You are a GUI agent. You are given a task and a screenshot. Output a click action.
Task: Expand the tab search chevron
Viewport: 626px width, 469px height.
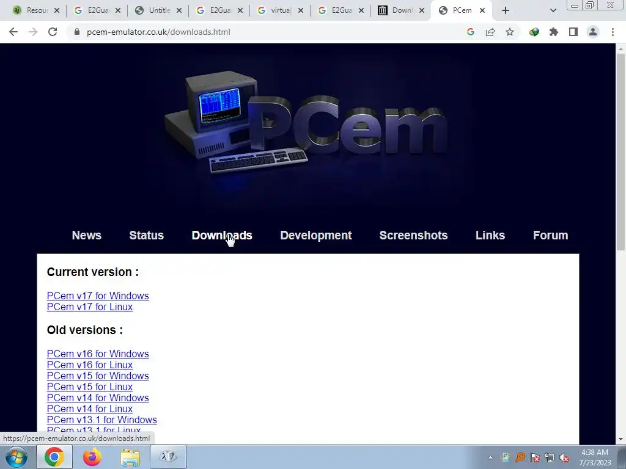tap(553, 10)
